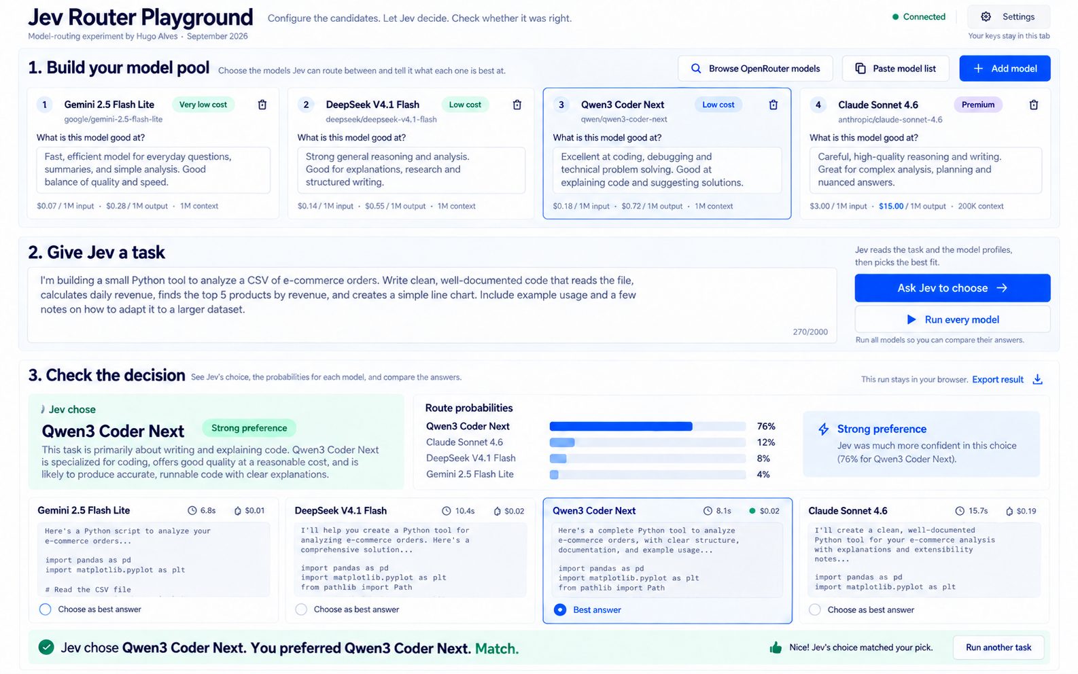This screenshot has height=674, width=1078.
Task: Click the 200K context label
Action: click(x=981, y=206)
